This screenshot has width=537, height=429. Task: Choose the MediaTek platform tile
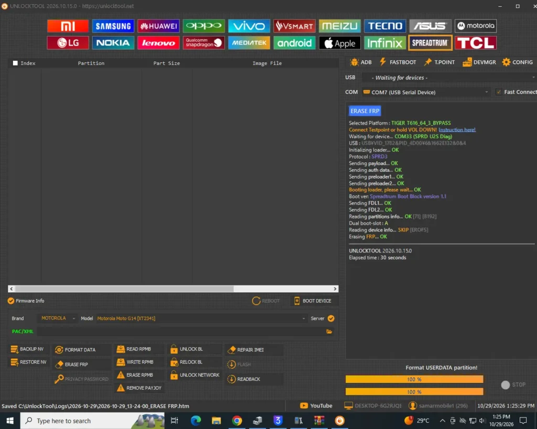coord(249,43)
